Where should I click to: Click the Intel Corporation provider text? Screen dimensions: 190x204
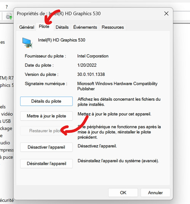pyautogui.click(x=93, y=56)
